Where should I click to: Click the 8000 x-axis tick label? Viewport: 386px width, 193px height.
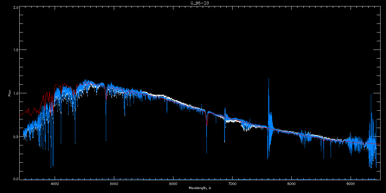(291, 184)
